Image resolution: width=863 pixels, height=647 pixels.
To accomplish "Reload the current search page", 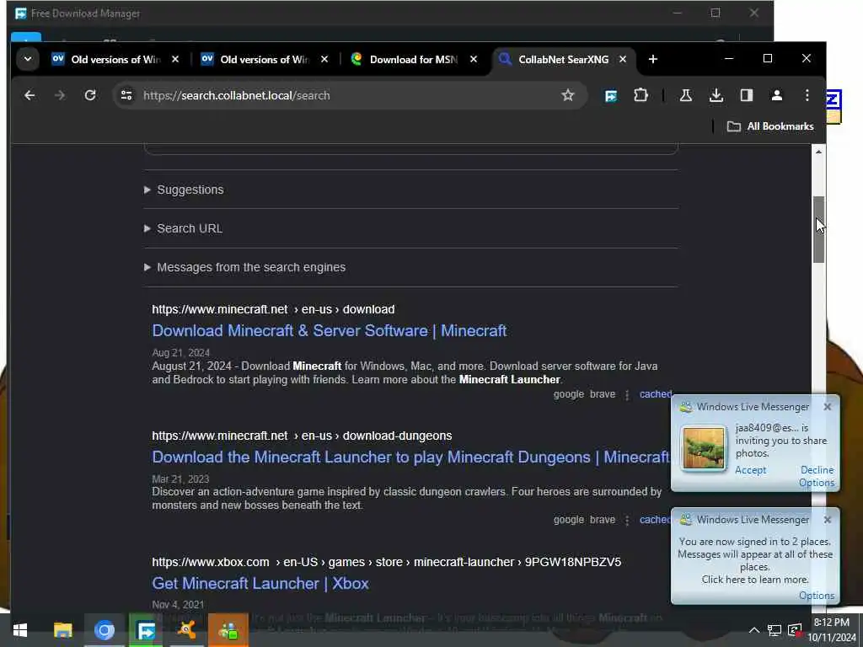I will coord(90,95).
